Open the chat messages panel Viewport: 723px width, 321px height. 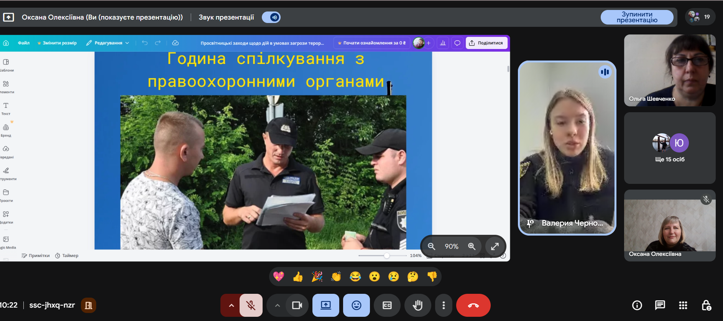pos(660,305)
